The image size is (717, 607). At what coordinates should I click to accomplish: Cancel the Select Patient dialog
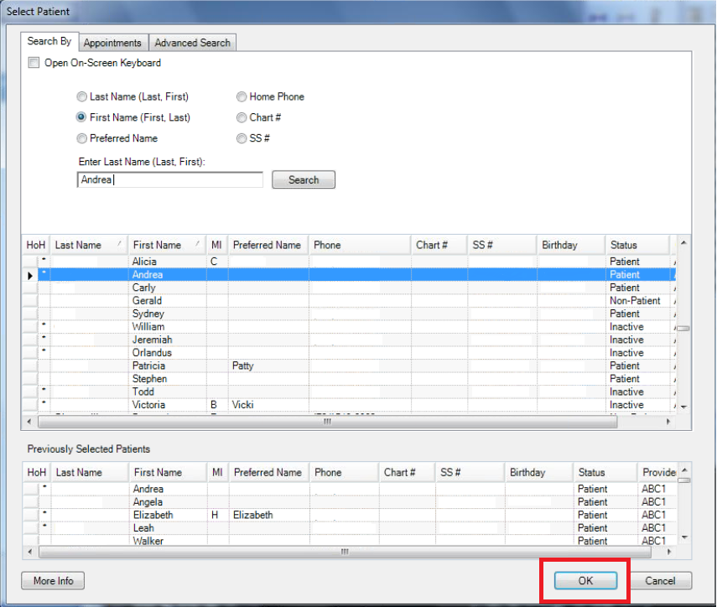pyautogui.click(x=660, y=580)
